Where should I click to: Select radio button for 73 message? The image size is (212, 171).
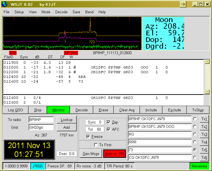195,149
